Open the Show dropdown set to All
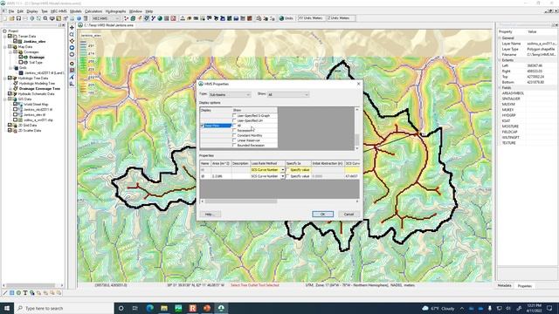 click(288, 94)
